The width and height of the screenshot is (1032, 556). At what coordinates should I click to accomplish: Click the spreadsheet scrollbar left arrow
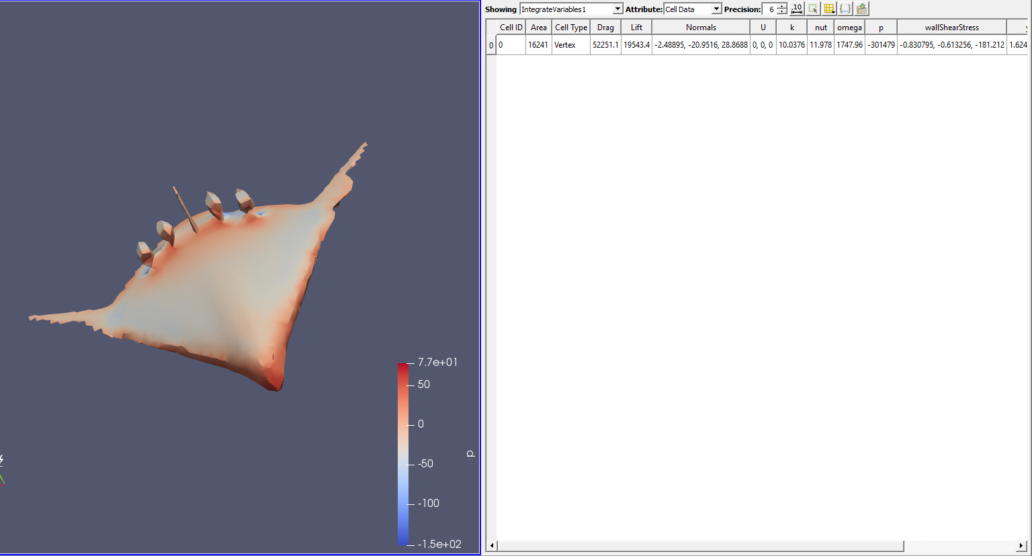pos(492,546)
